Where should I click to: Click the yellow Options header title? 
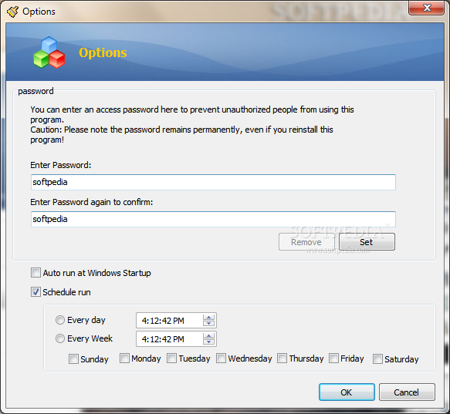103,52
